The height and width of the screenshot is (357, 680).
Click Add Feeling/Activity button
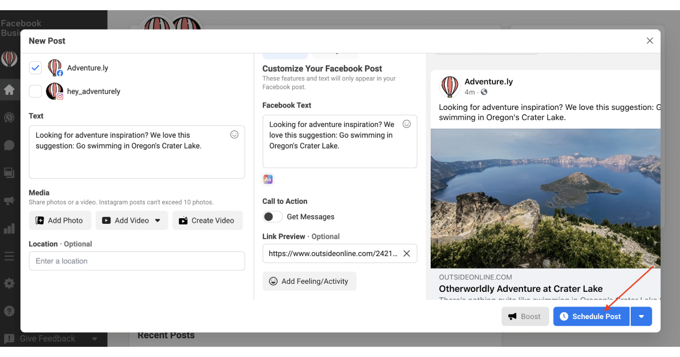pos(309,281)
